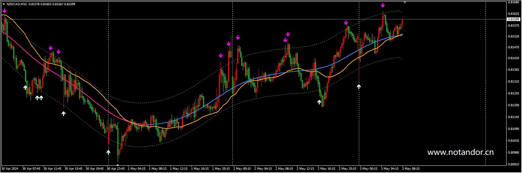
Task: Click the 1 May 12:15 time label
Action: 179,169
